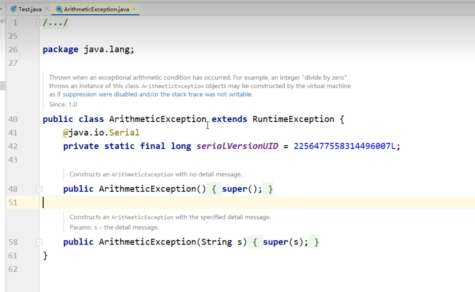Hide the project panel with the minus icon
Viewport: 475px width, 292px height.
pos(1,9)
